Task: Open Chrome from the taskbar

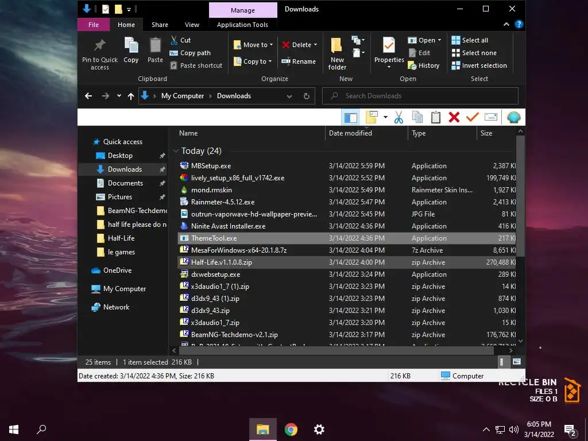Action: click(291, 430)
